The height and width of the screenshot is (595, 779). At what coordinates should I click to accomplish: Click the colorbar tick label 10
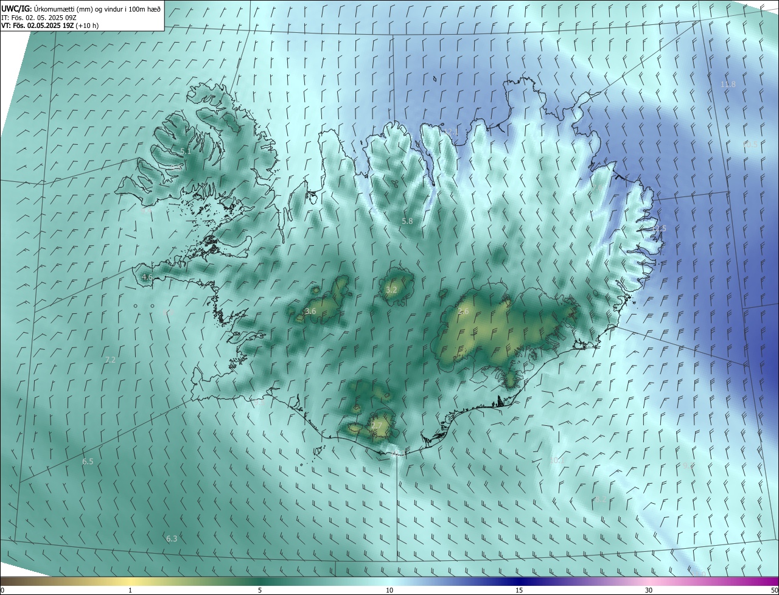point(389,590)
